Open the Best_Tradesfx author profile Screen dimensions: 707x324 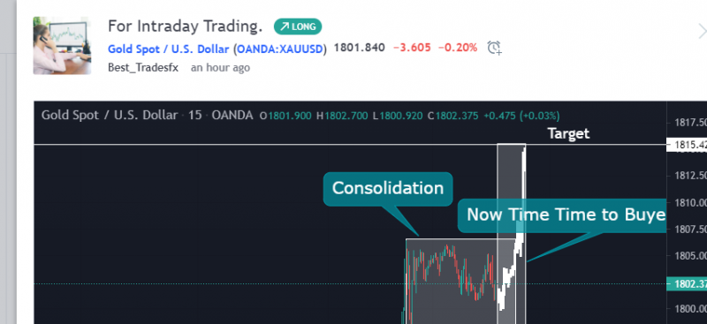click(x=143, y=68)
